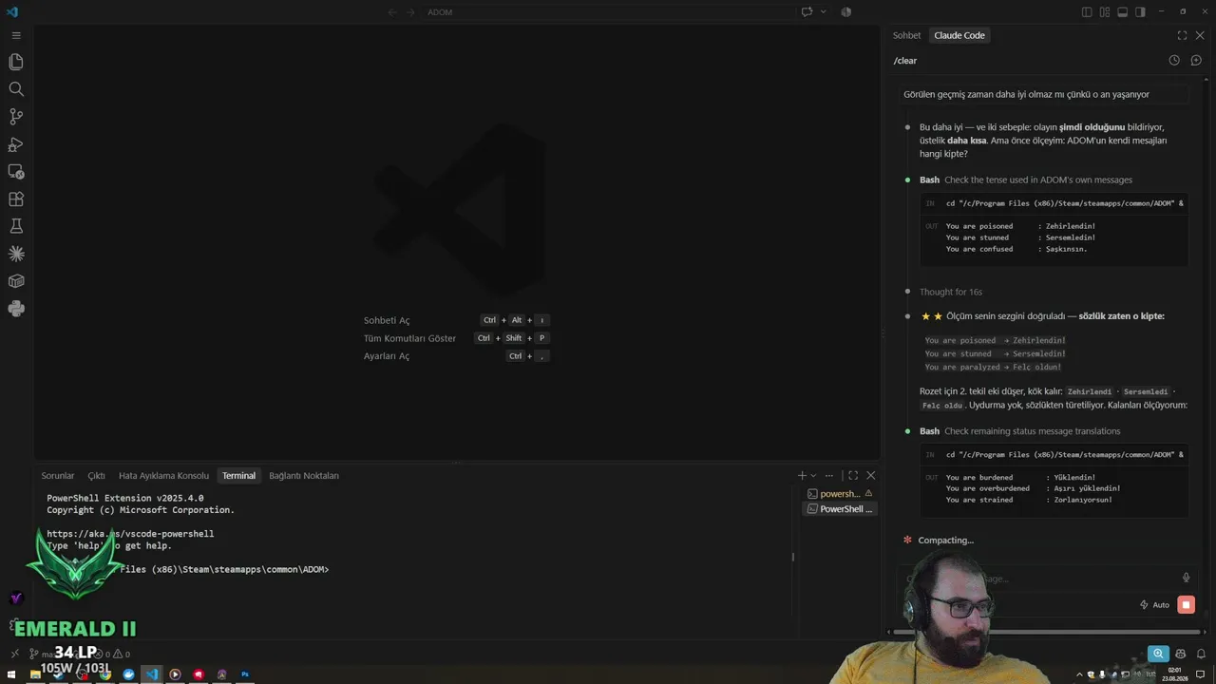
Task: Open the Copilot status icon in the status bar
Action: [1181, 654]
